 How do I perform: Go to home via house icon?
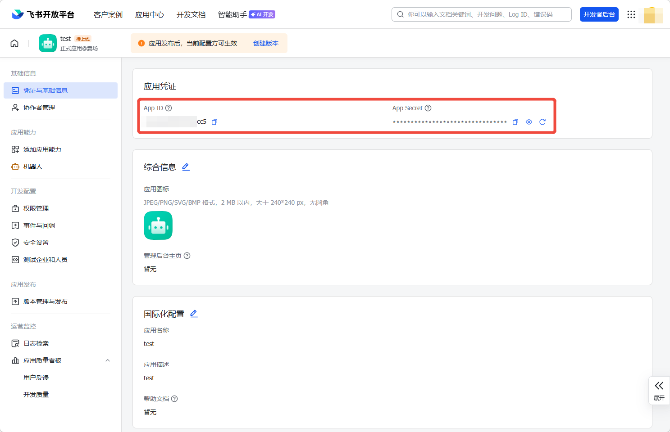pos(14,43)
